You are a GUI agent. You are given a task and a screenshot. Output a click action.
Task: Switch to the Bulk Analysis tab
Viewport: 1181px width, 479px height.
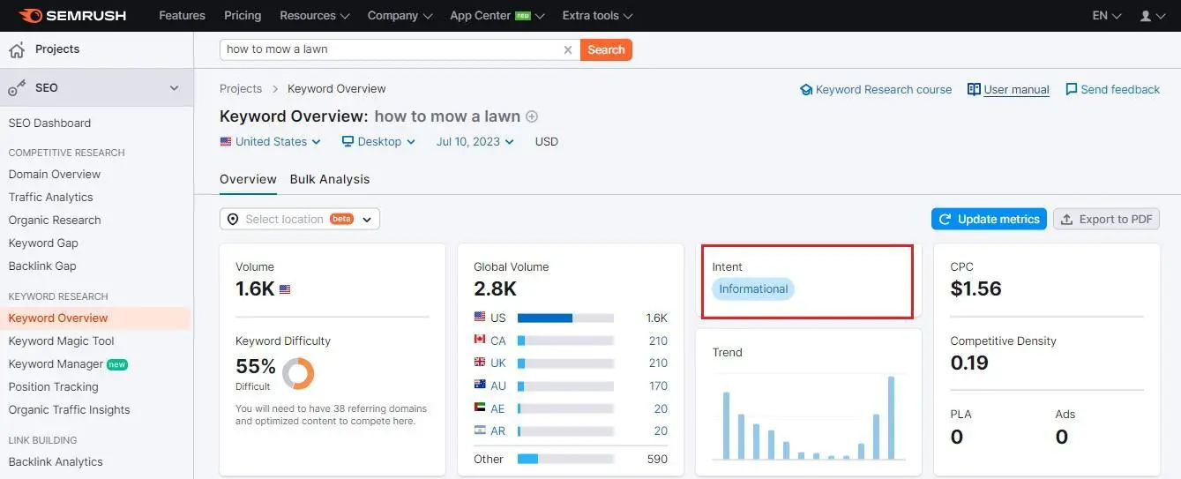coord(330,179)
